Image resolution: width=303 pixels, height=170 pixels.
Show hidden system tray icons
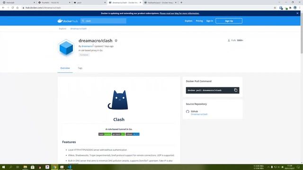pyautogui.click(x=268, y=167)
